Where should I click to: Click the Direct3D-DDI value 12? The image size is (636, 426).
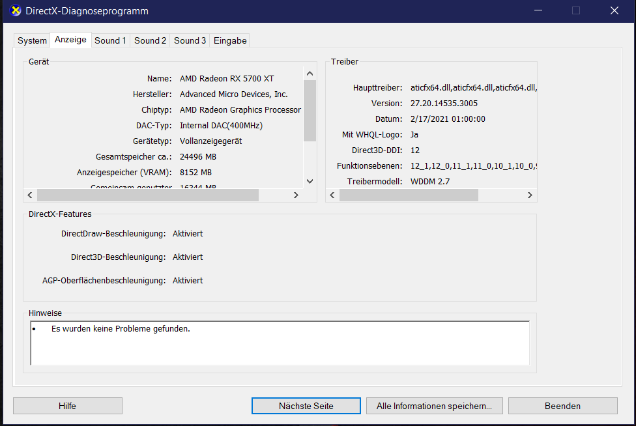(415, 150)
